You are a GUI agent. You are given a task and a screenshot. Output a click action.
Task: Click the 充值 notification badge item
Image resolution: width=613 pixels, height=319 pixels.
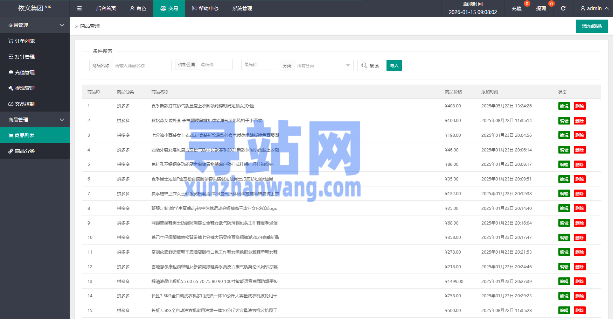pyautogui.click(x=517, y=8)
